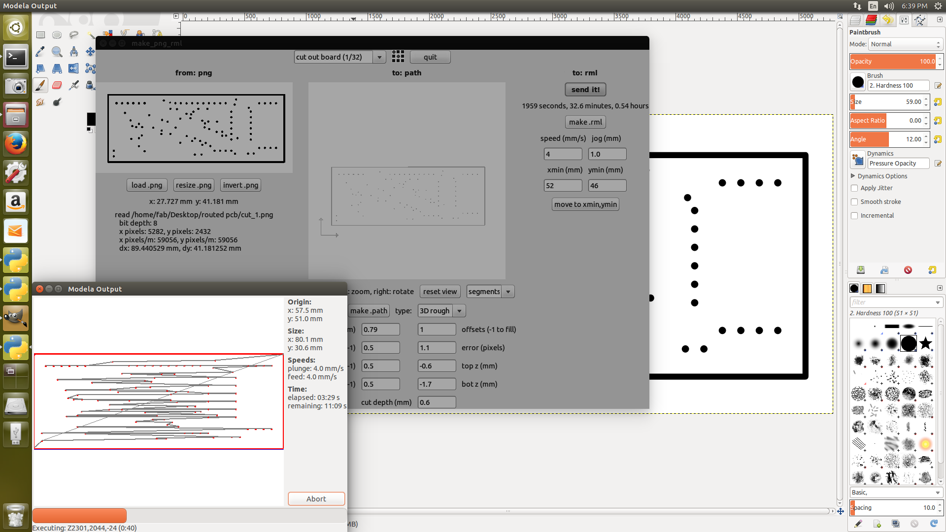Click the speed (mm/s) input field
946x532 pixels.
(x=562, y=154)
